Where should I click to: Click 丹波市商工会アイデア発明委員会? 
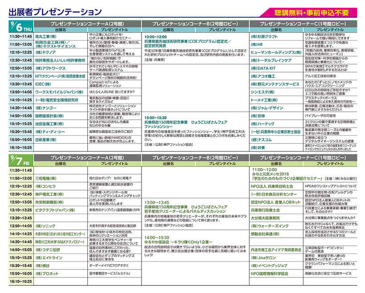click(x=276, y=250)
